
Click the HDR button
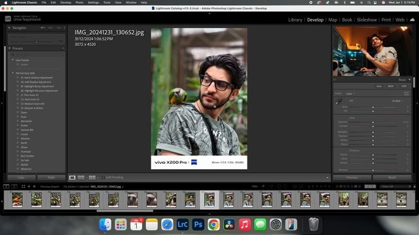point(404,86)
